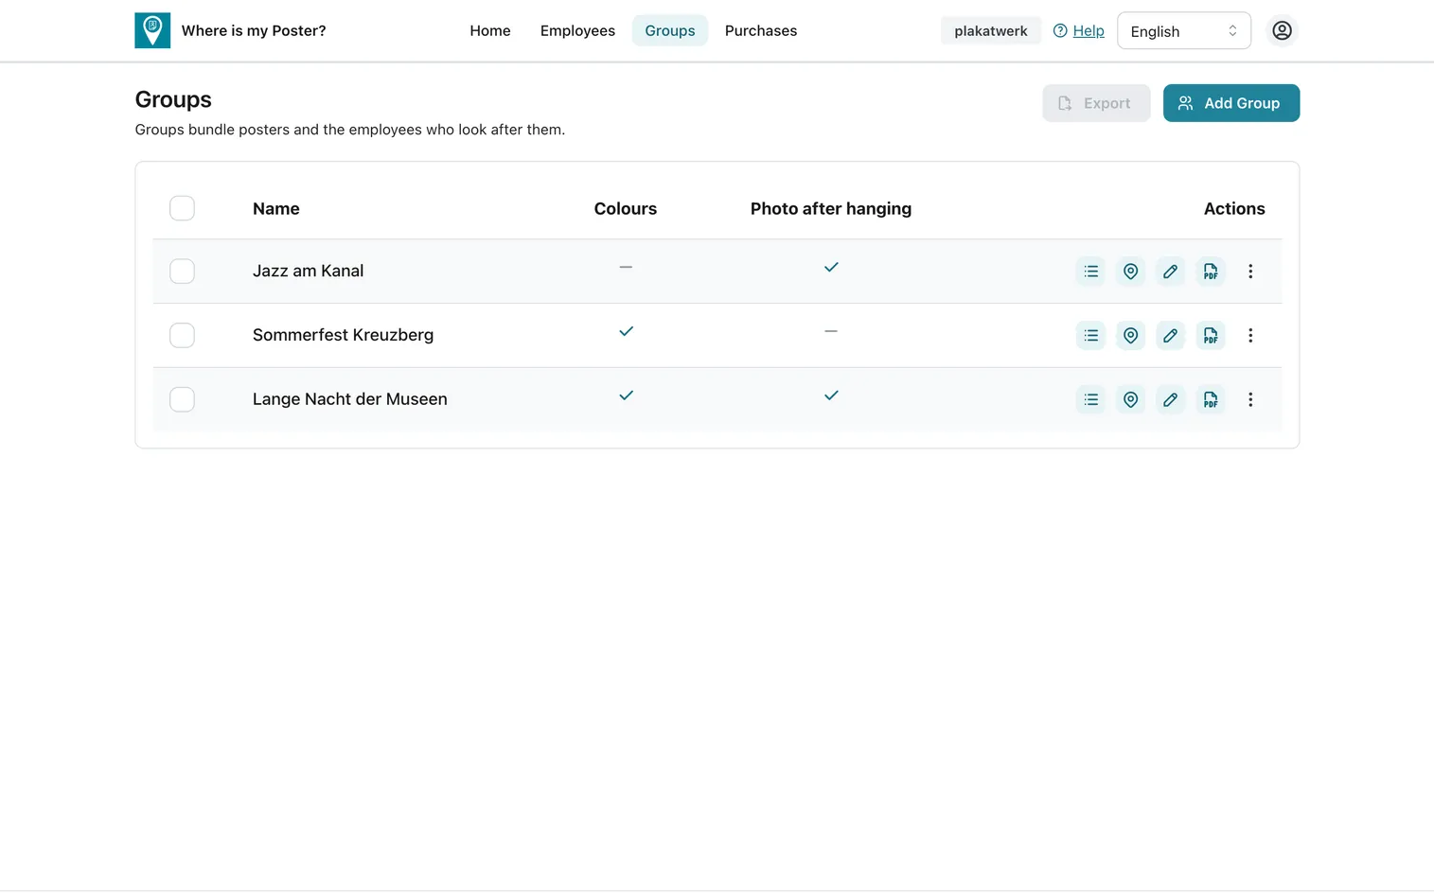Click the Lange Nacht der Museen name
The height and width of the screenshot is (896, 1434).
(349, 399)
